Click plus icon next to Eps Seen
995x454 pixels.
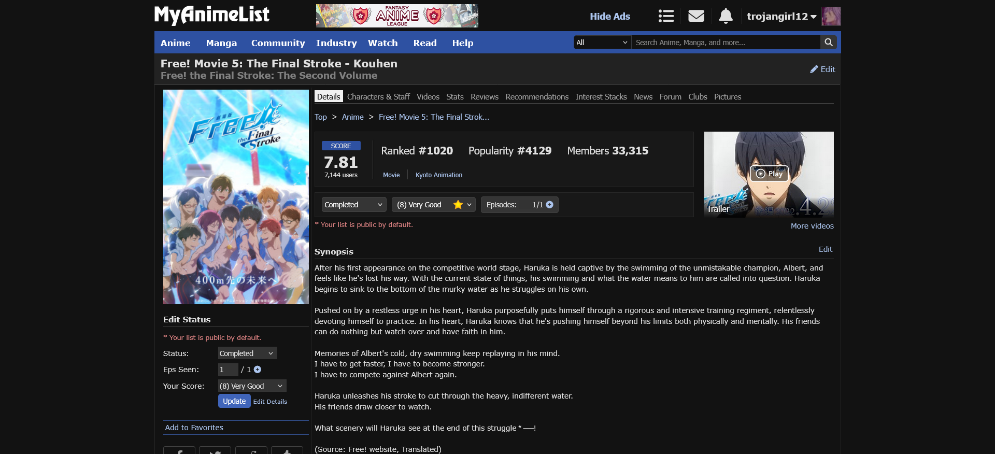pos(258,370)
